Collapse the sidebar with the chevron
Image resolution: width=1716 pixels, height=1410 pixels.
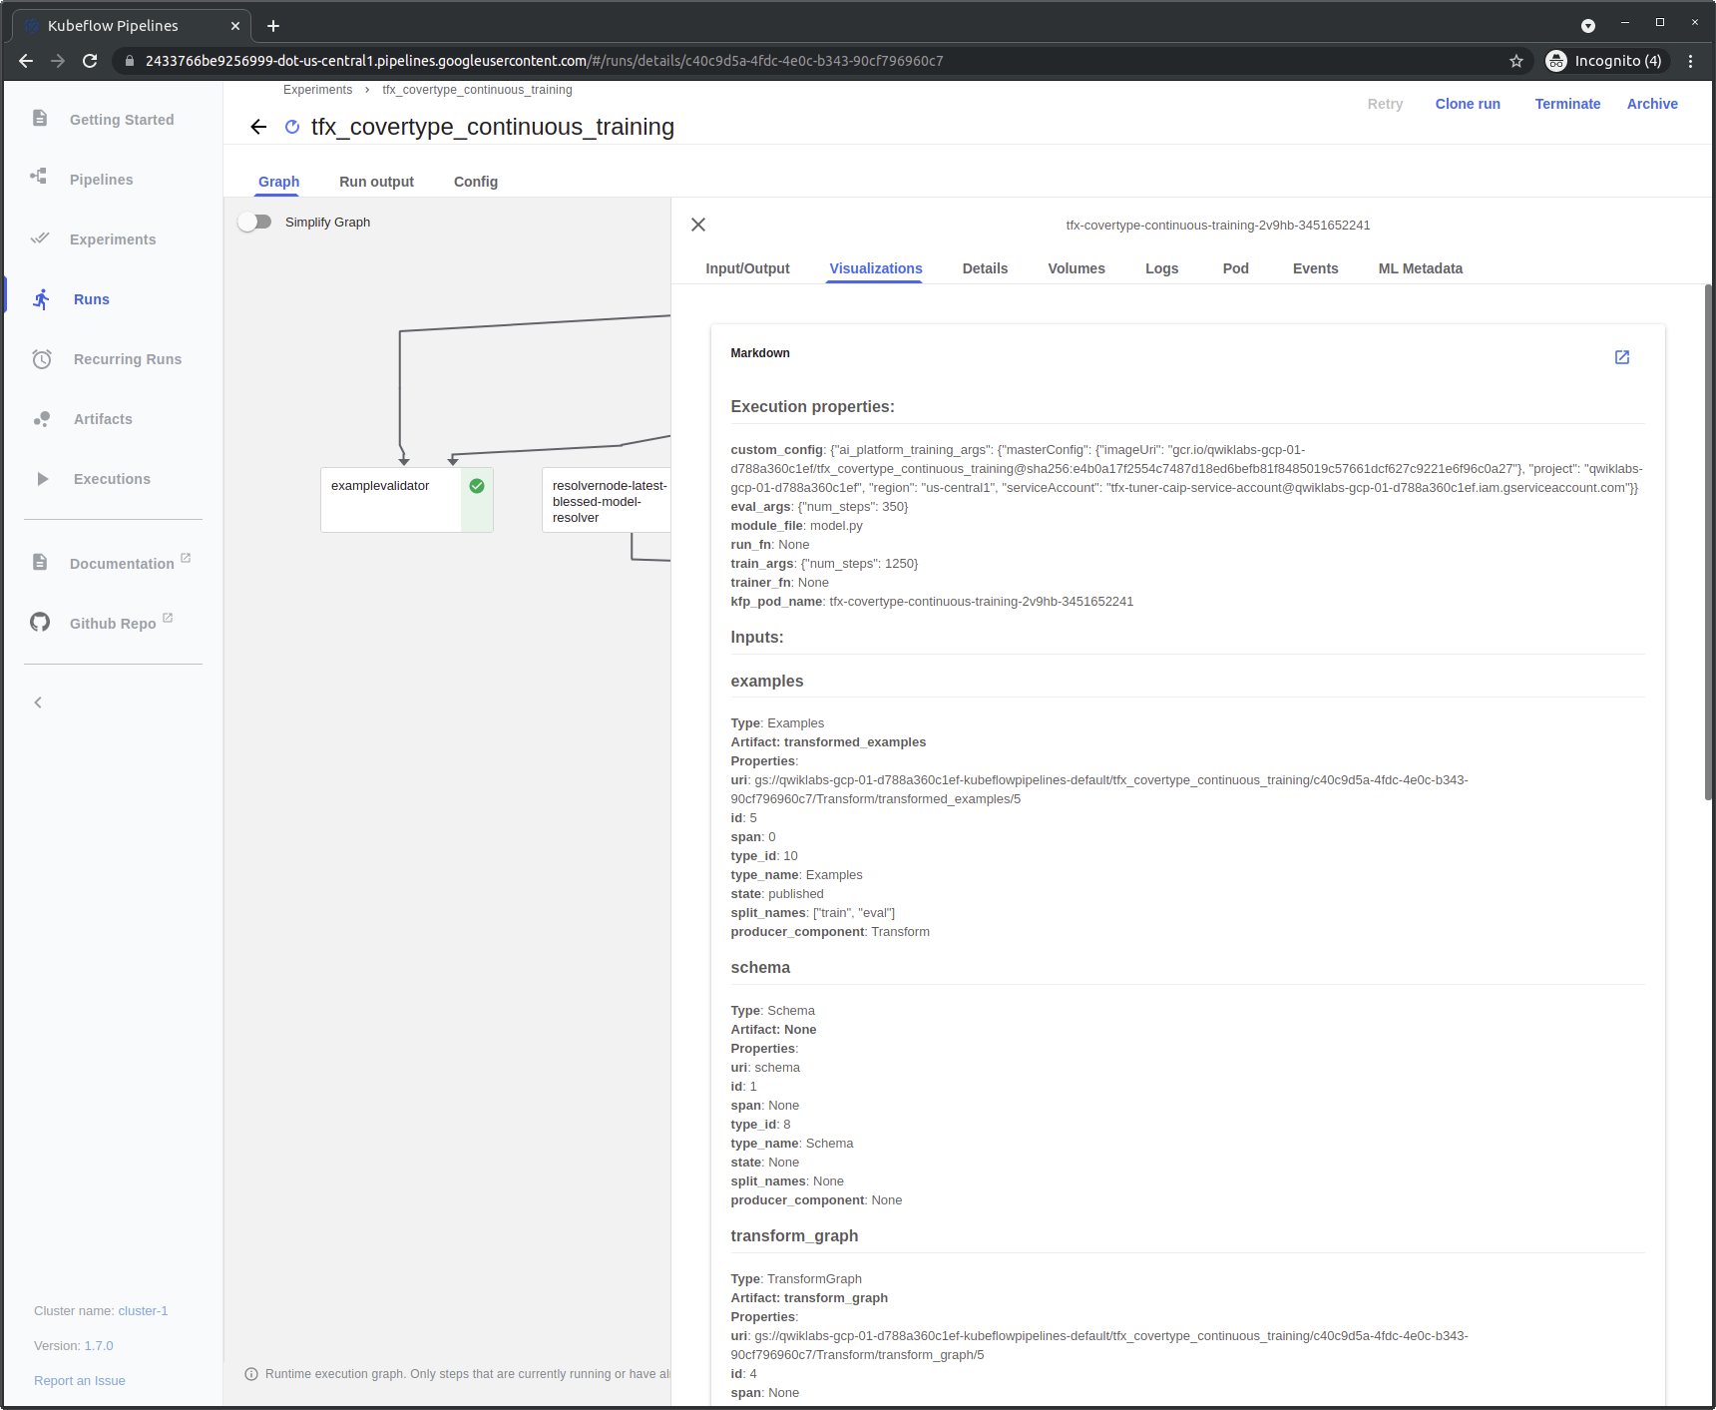38,703
